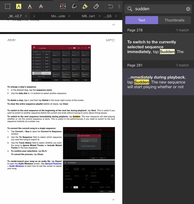The width and height of the screenshot is (194, 204).
Task: Choose the yellow text highlight tool
Action: click(x=19, y=6)
